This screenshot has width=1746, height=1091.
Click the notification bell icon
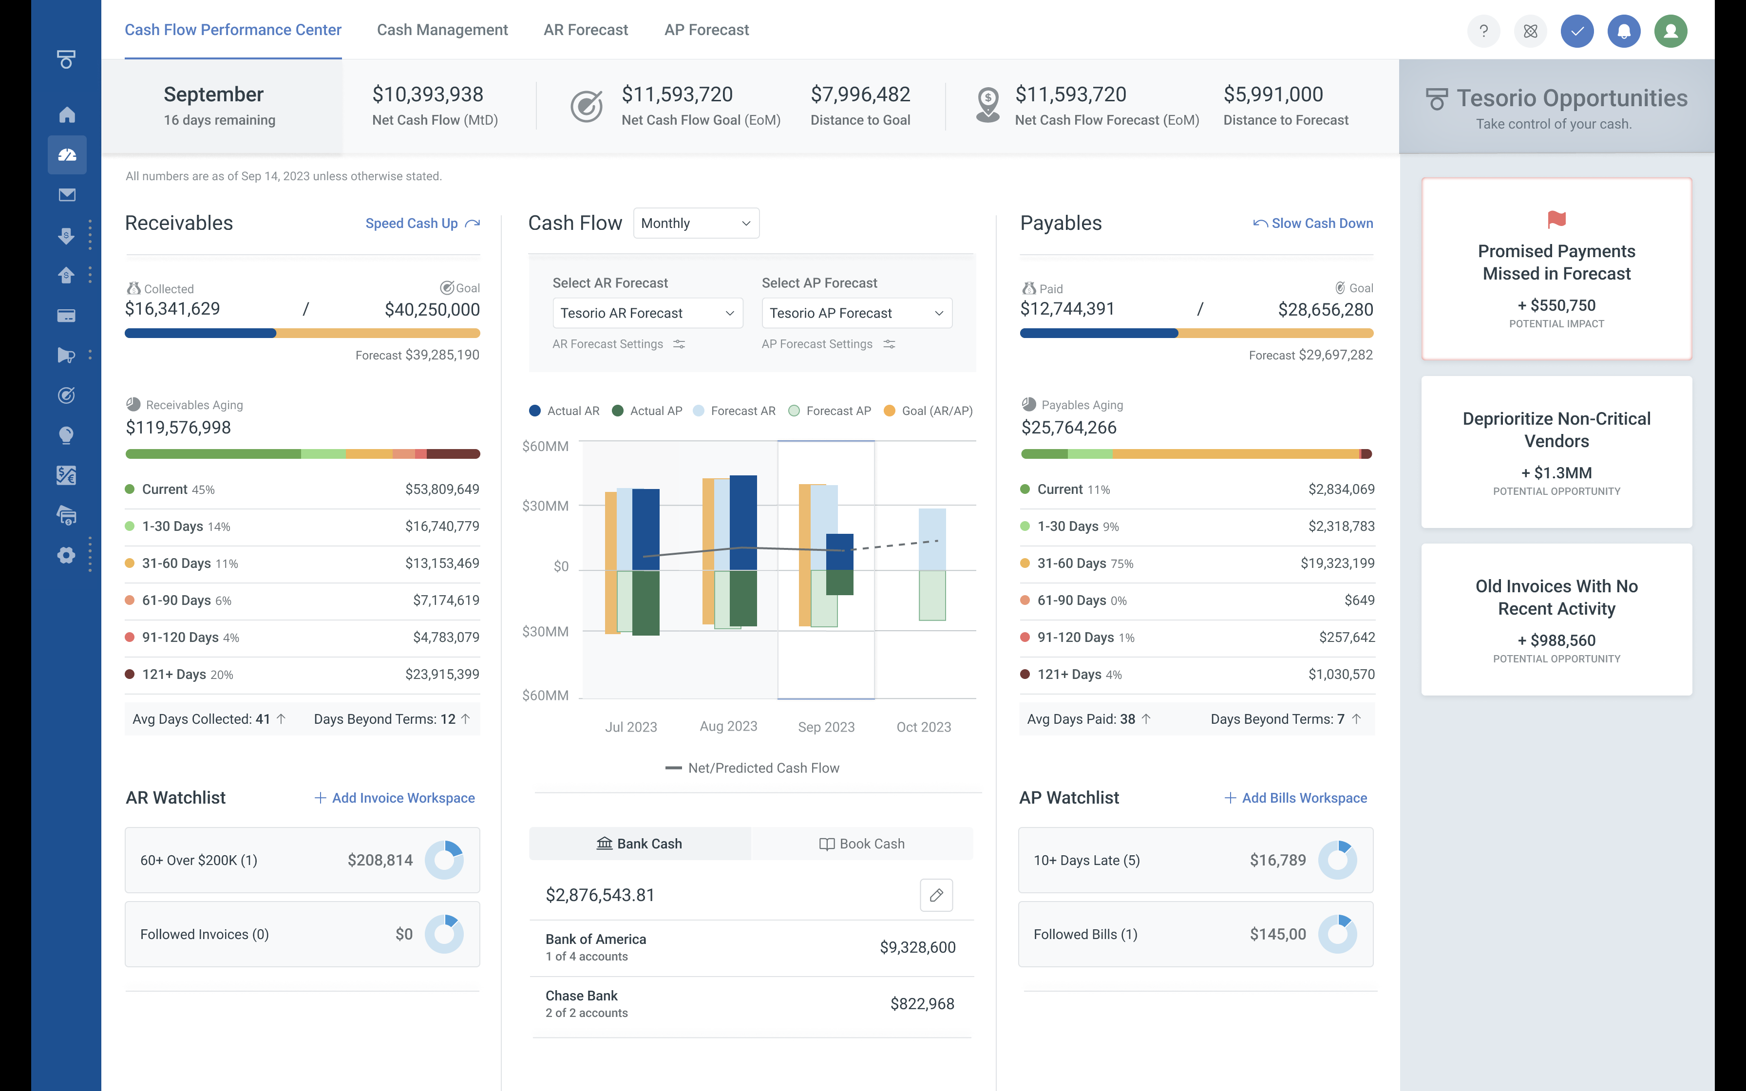click(1623, 31)
